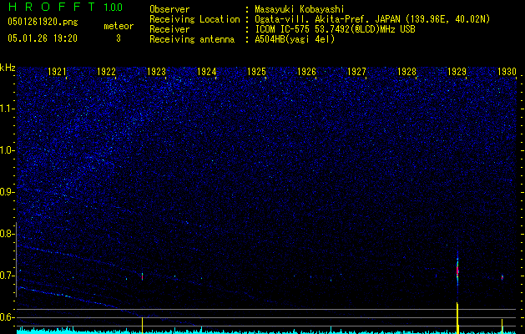Image resolution: width=525 pixels, height=334 pixels.
Task: Click the 1923 time marker
Action: coord(157,71)
